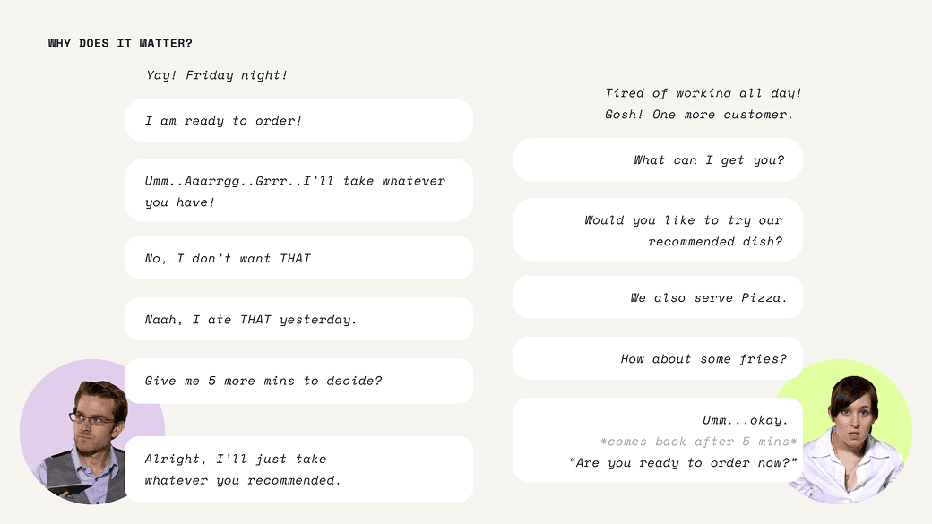The height and width of the screenshot is (524, 932).
Task: Click the 'Umm...okay.' reply bubble
Action: coord(658,441)
